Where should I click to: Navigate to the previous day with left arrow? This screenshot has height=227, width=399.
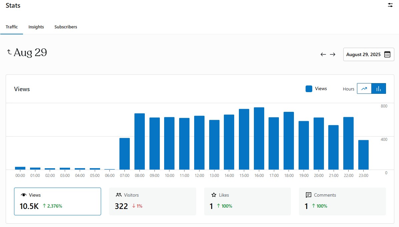pos(323,54)
